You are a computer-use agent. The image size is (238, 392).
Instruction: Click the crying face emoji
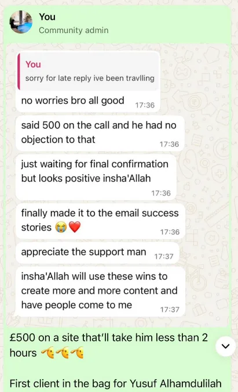(x=61, y=228)
